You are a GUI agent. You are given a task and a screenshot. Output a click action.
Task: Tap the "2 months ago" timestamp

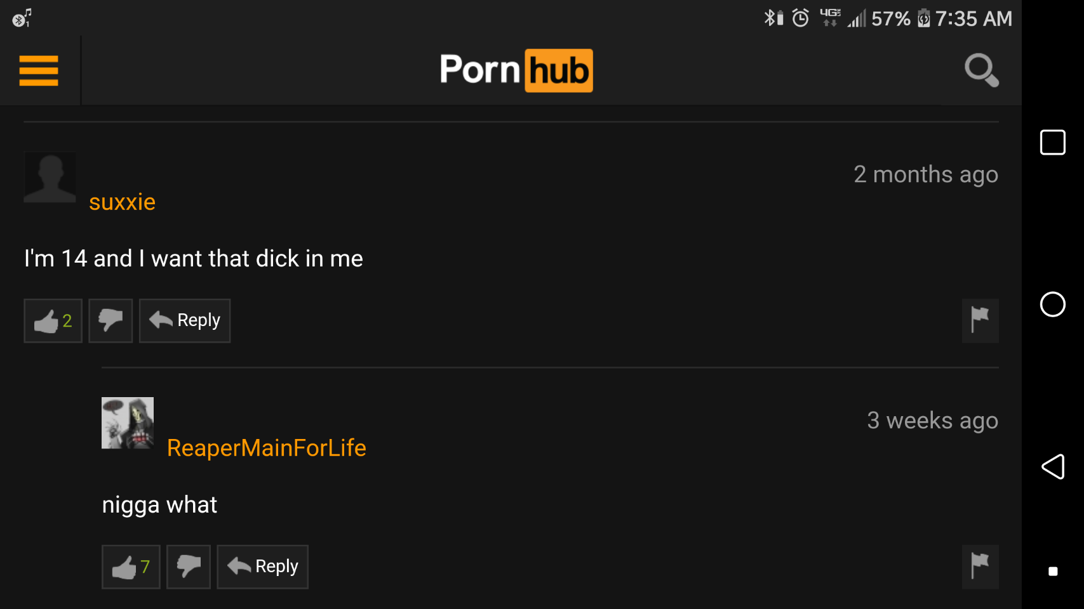pyautogui.click(x=926, y=174)
